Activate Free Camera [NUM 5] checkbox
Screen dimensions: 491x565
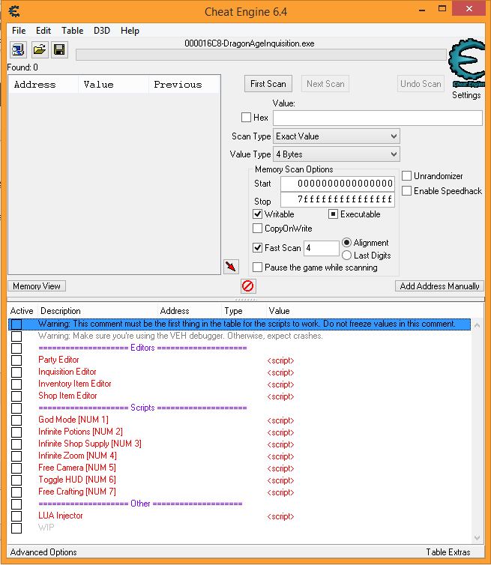pos(16,468)
